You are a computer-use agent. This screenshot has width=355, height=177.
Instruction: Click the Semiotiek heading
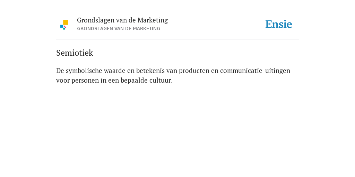75,53
